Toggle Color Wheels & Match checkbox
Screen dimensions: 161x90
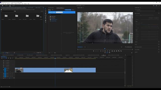pos(159,47)
